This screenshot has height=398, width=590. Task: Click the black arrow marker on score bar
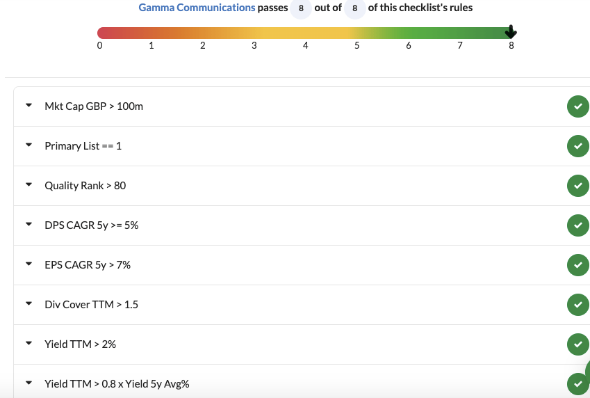[x=511, y=32]
